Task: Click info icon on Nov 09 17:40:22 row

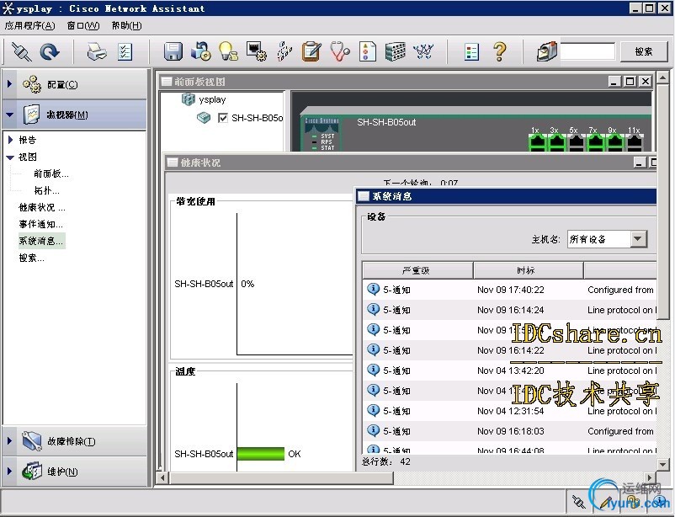Action: tap(373, 289)
